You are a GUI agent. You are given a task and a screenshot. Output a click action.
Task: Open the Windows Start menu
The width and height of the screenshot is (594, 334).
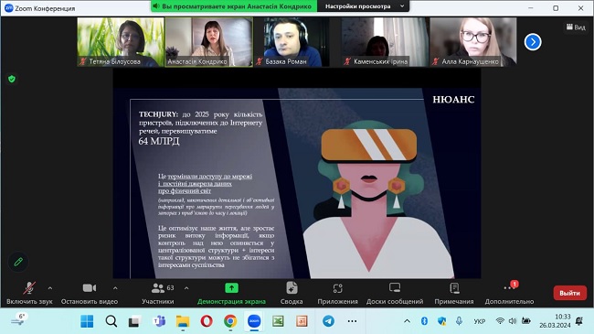[x=87, y=321]
